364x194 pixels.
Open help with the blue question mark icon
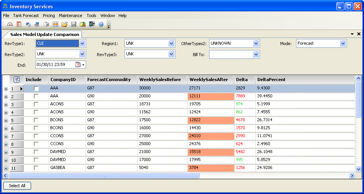click(101, 24)
